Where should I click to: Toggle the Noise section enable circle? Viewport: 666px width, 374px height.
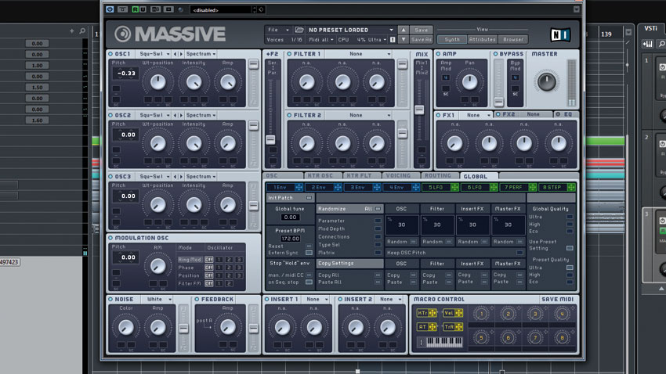point(110,300)
